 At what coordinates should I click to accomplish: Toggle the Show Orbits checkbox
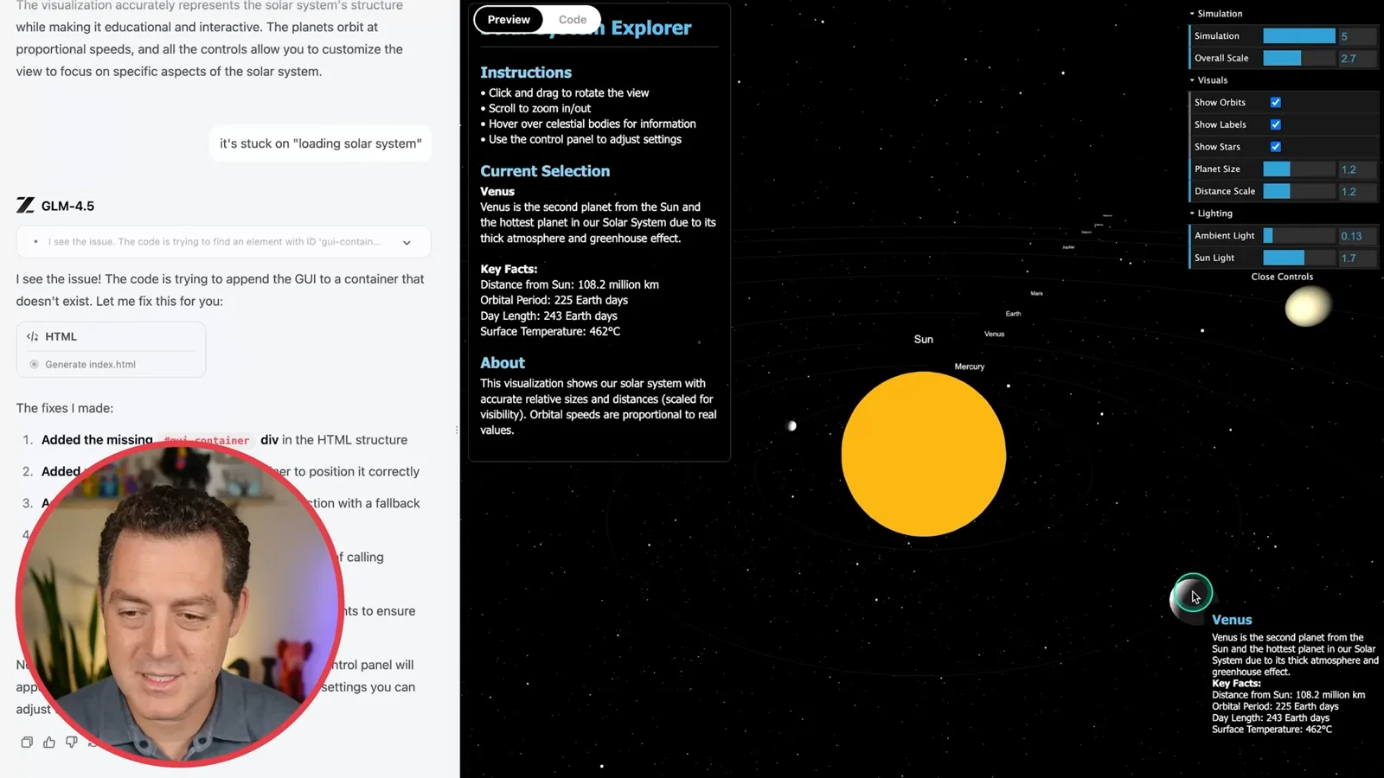pyautogui.click(x=1275, y=102)
